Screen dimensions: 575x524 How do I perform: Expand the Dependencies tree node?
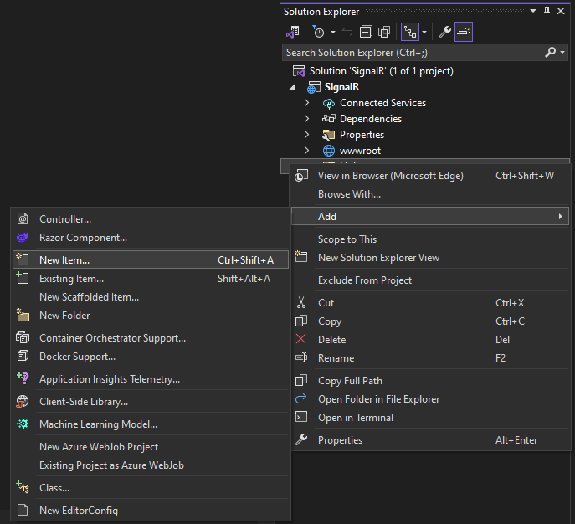(x=306, y=119)
